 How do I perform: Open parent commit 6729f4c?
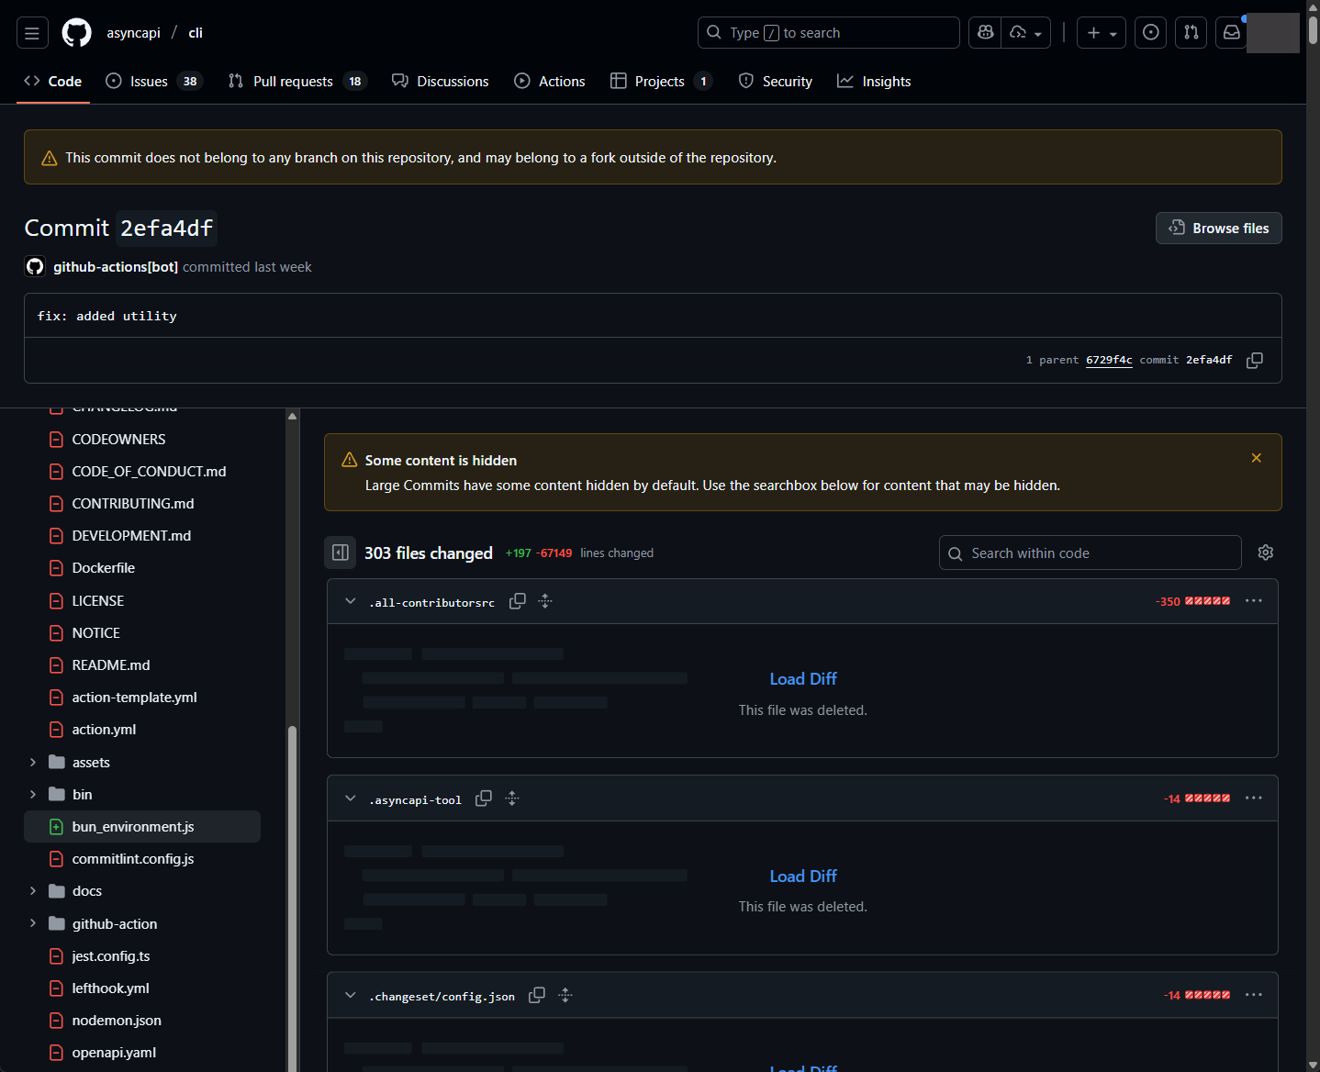pos(1109,361)
